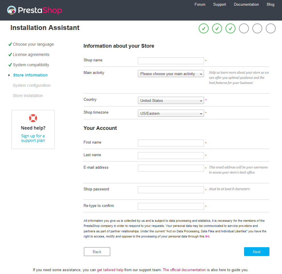Click the E-mail address text field

click(171, 168)
